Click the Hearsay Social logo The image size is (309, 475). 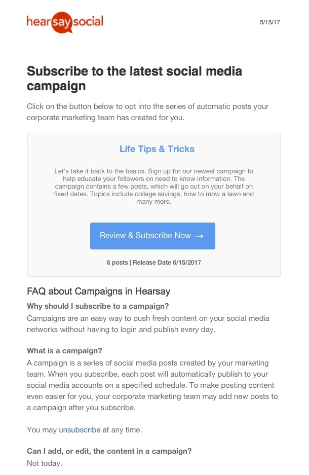(65, 22)
